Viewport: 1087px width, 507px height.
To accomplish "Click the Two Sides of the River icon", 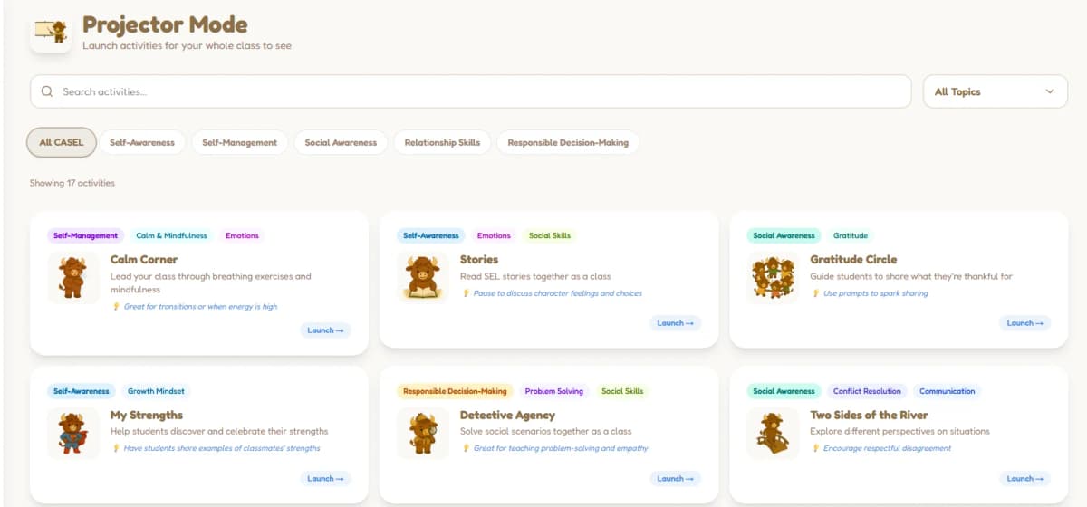I will [x=773, y=433].
